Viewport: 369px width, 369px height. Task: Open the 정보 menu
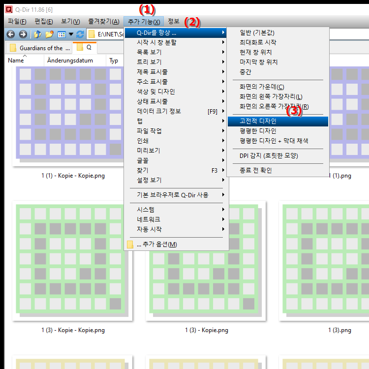pos(174,22)
